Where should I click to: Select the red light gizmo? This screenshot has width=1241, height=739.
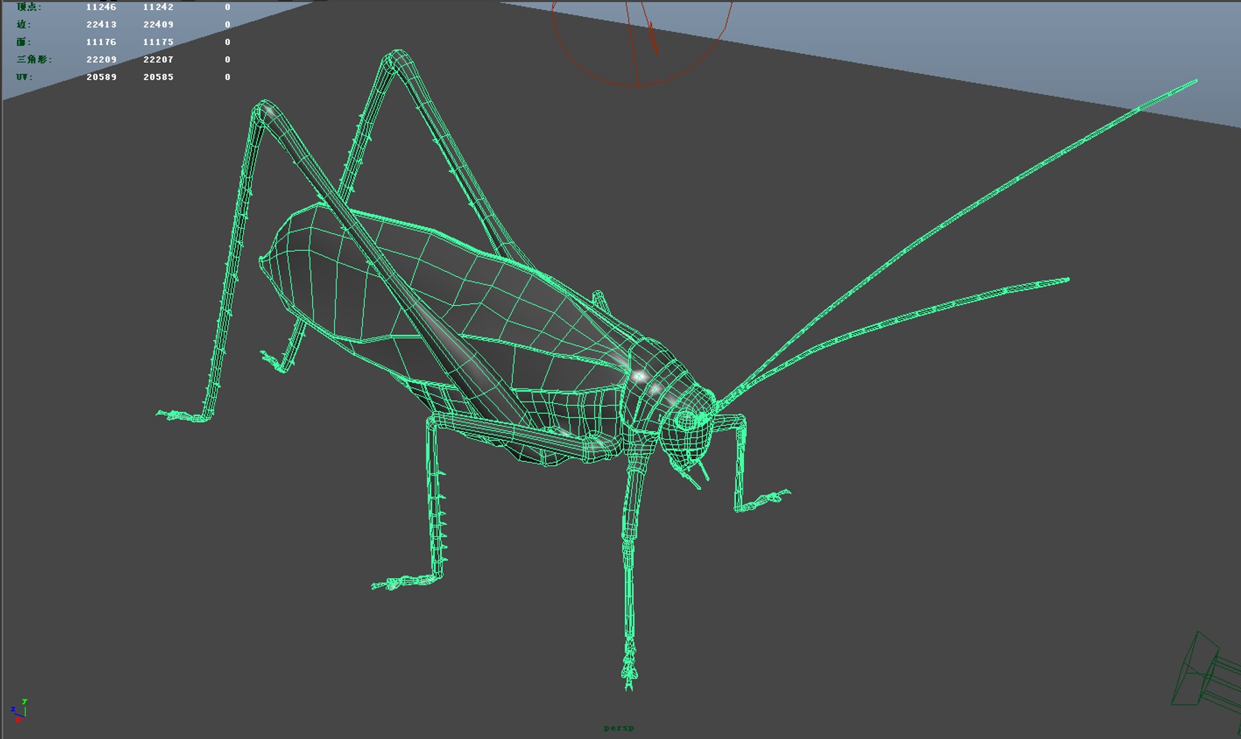point(641,42)
